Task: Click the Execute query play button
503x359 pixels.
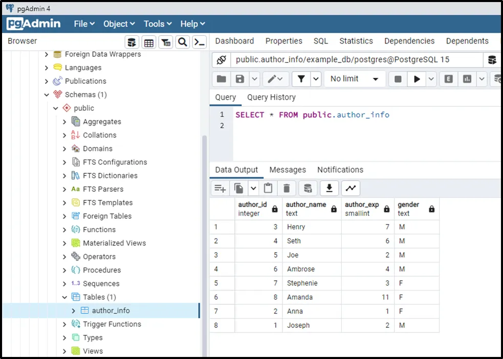Action: pyautogui.click(x=417, y=79)
